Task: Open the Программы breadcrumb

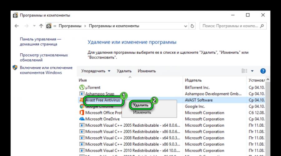Action: click(x=70, y=26)
